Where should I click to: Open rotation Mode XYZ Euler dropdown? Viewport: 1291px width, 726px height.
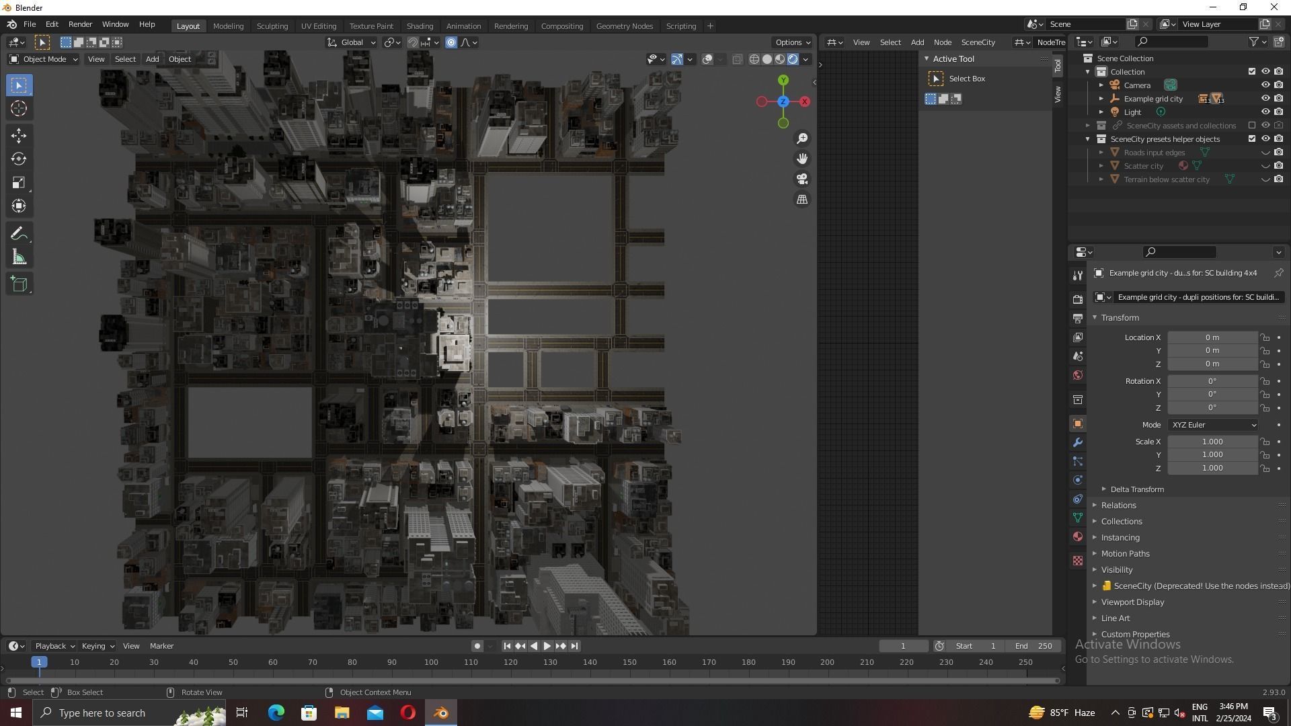(1213, 425)
